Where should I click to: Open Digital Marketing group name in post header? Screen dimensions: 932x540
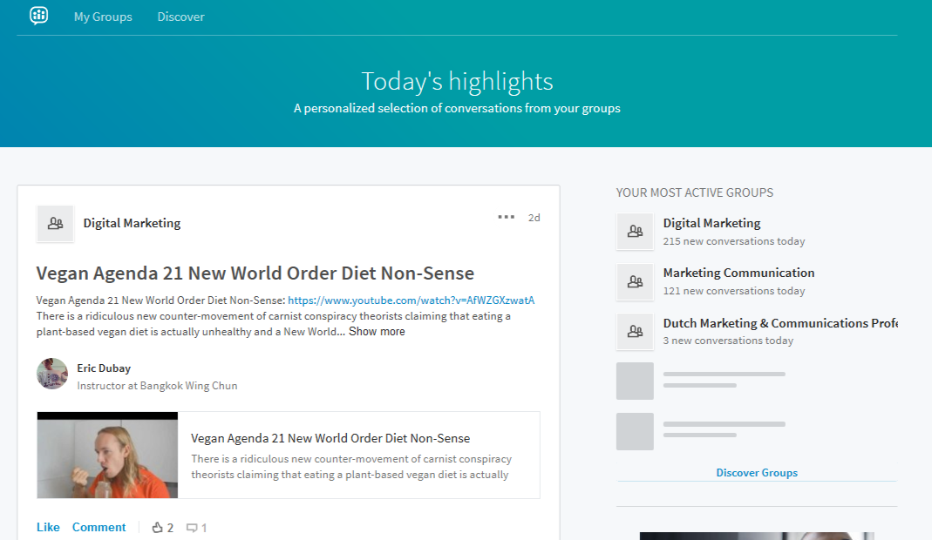point(132,223)
